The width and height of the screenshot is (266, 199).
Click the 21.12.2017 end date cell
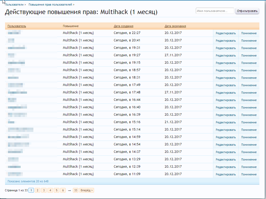173,122
